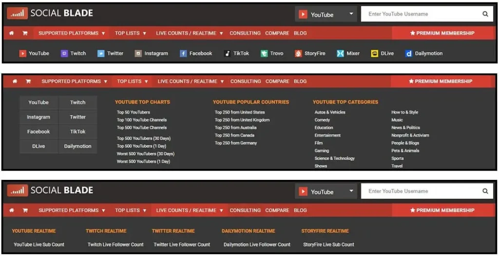Image resolution: width=499 pixels, height=256 pixels.
Task: Open Top 500 YouTubers (30 Days)
Action: 144,138
